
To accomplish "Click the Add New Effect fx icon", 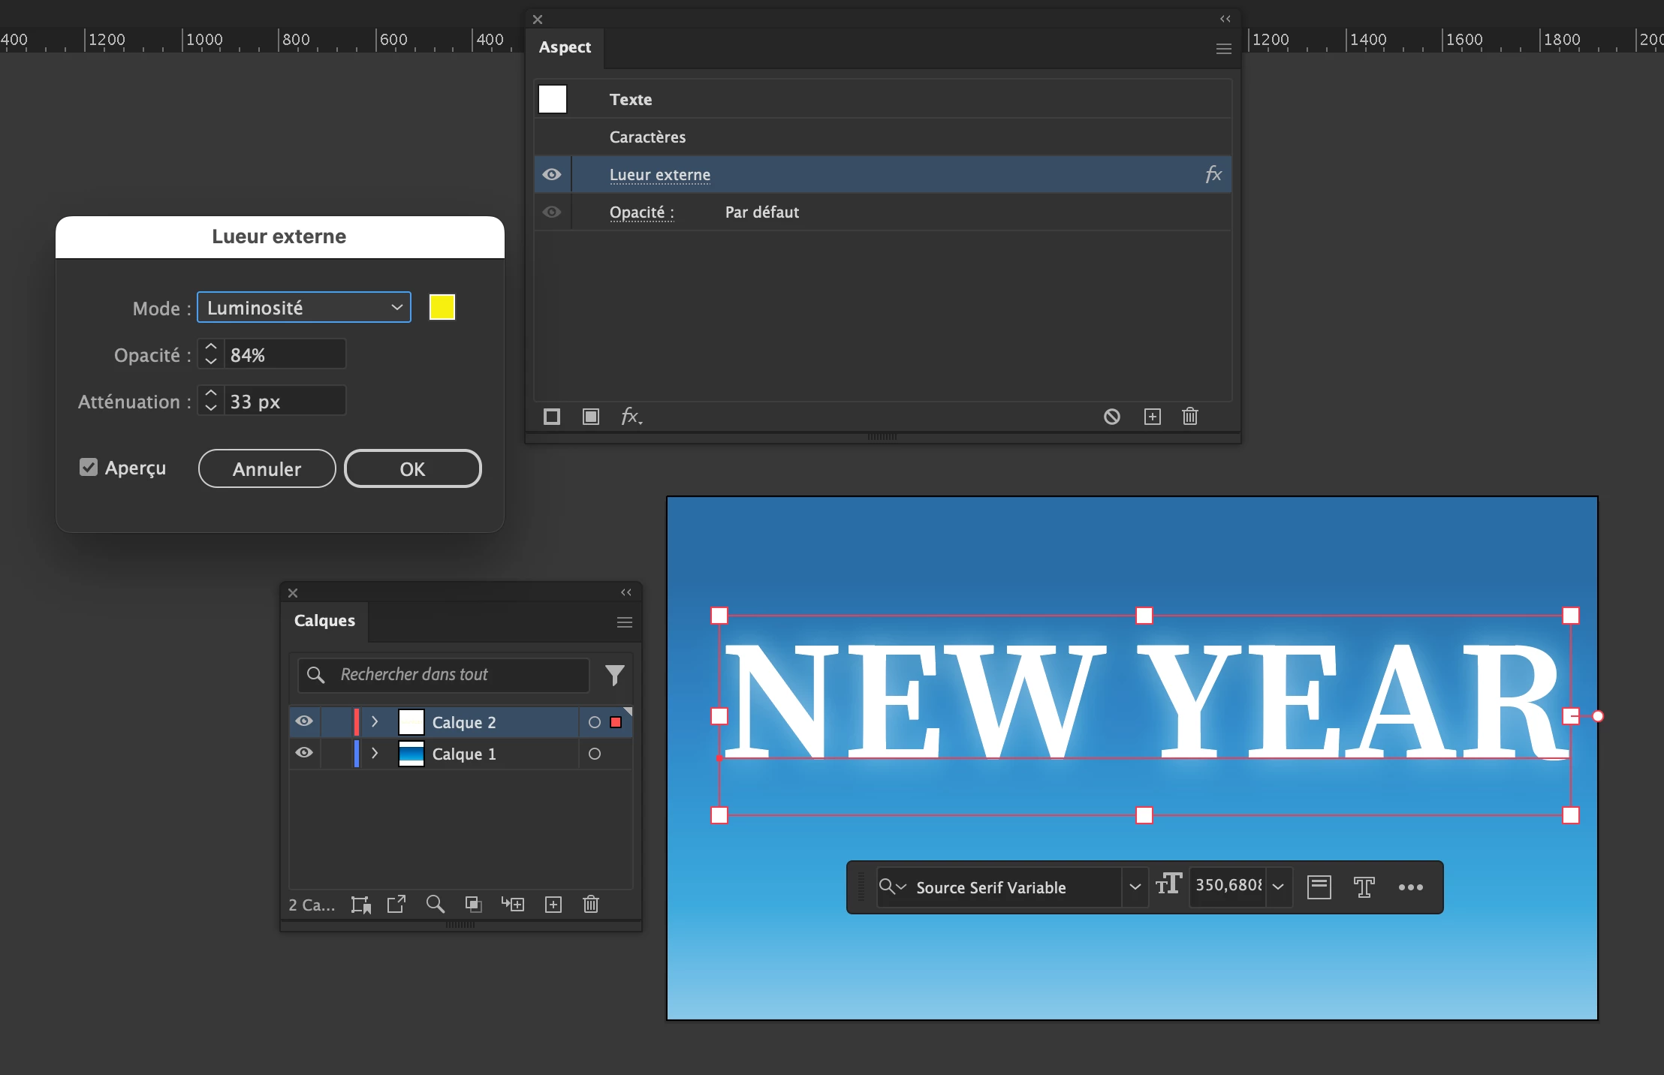I will [631, 417].
